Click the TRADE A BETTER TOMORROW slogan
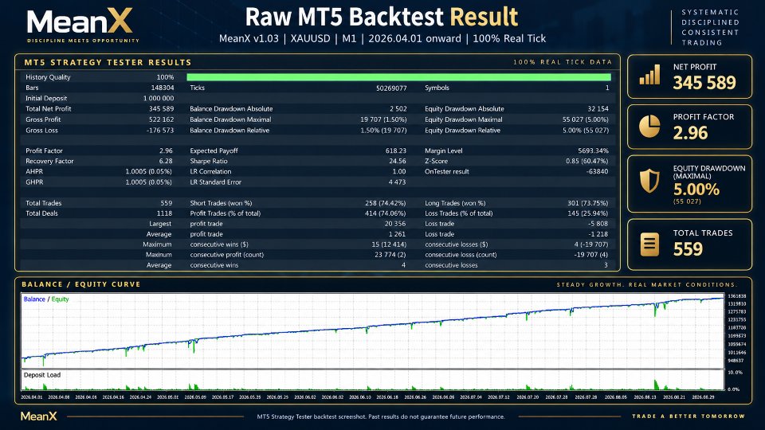The width and height of the screenshot is (765, 430). click(x=688, y=416)
